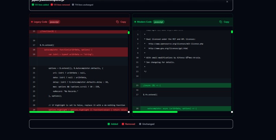Image resolution: width=276 pixels, height=140 pixels.
Task: Click the copy icon in Legacy Code header
Action: point(117,22)
